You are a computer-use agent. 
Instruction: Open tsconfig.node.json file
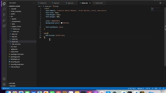(x=17, y=64)
